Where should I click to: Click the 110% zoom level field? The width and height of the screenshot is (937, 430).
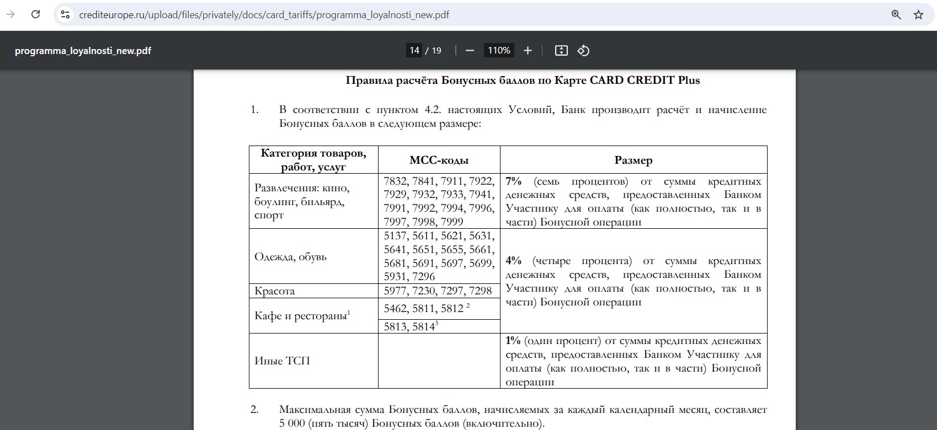[499, 51]
